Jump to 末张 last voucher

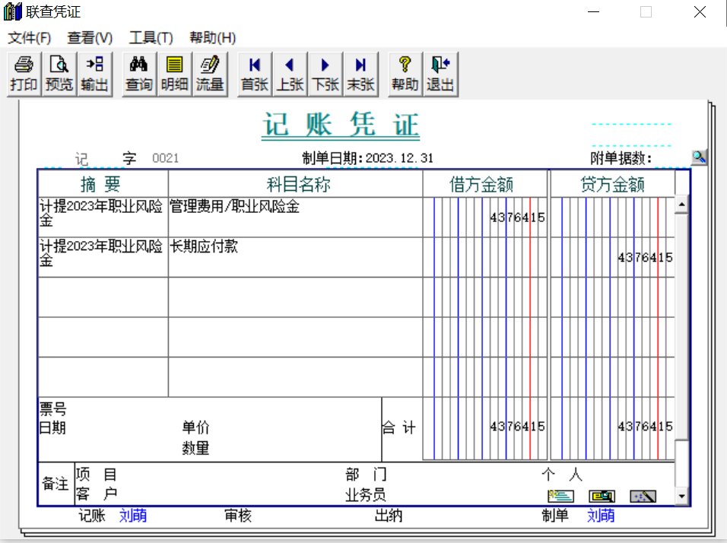[x=360, y=74]
